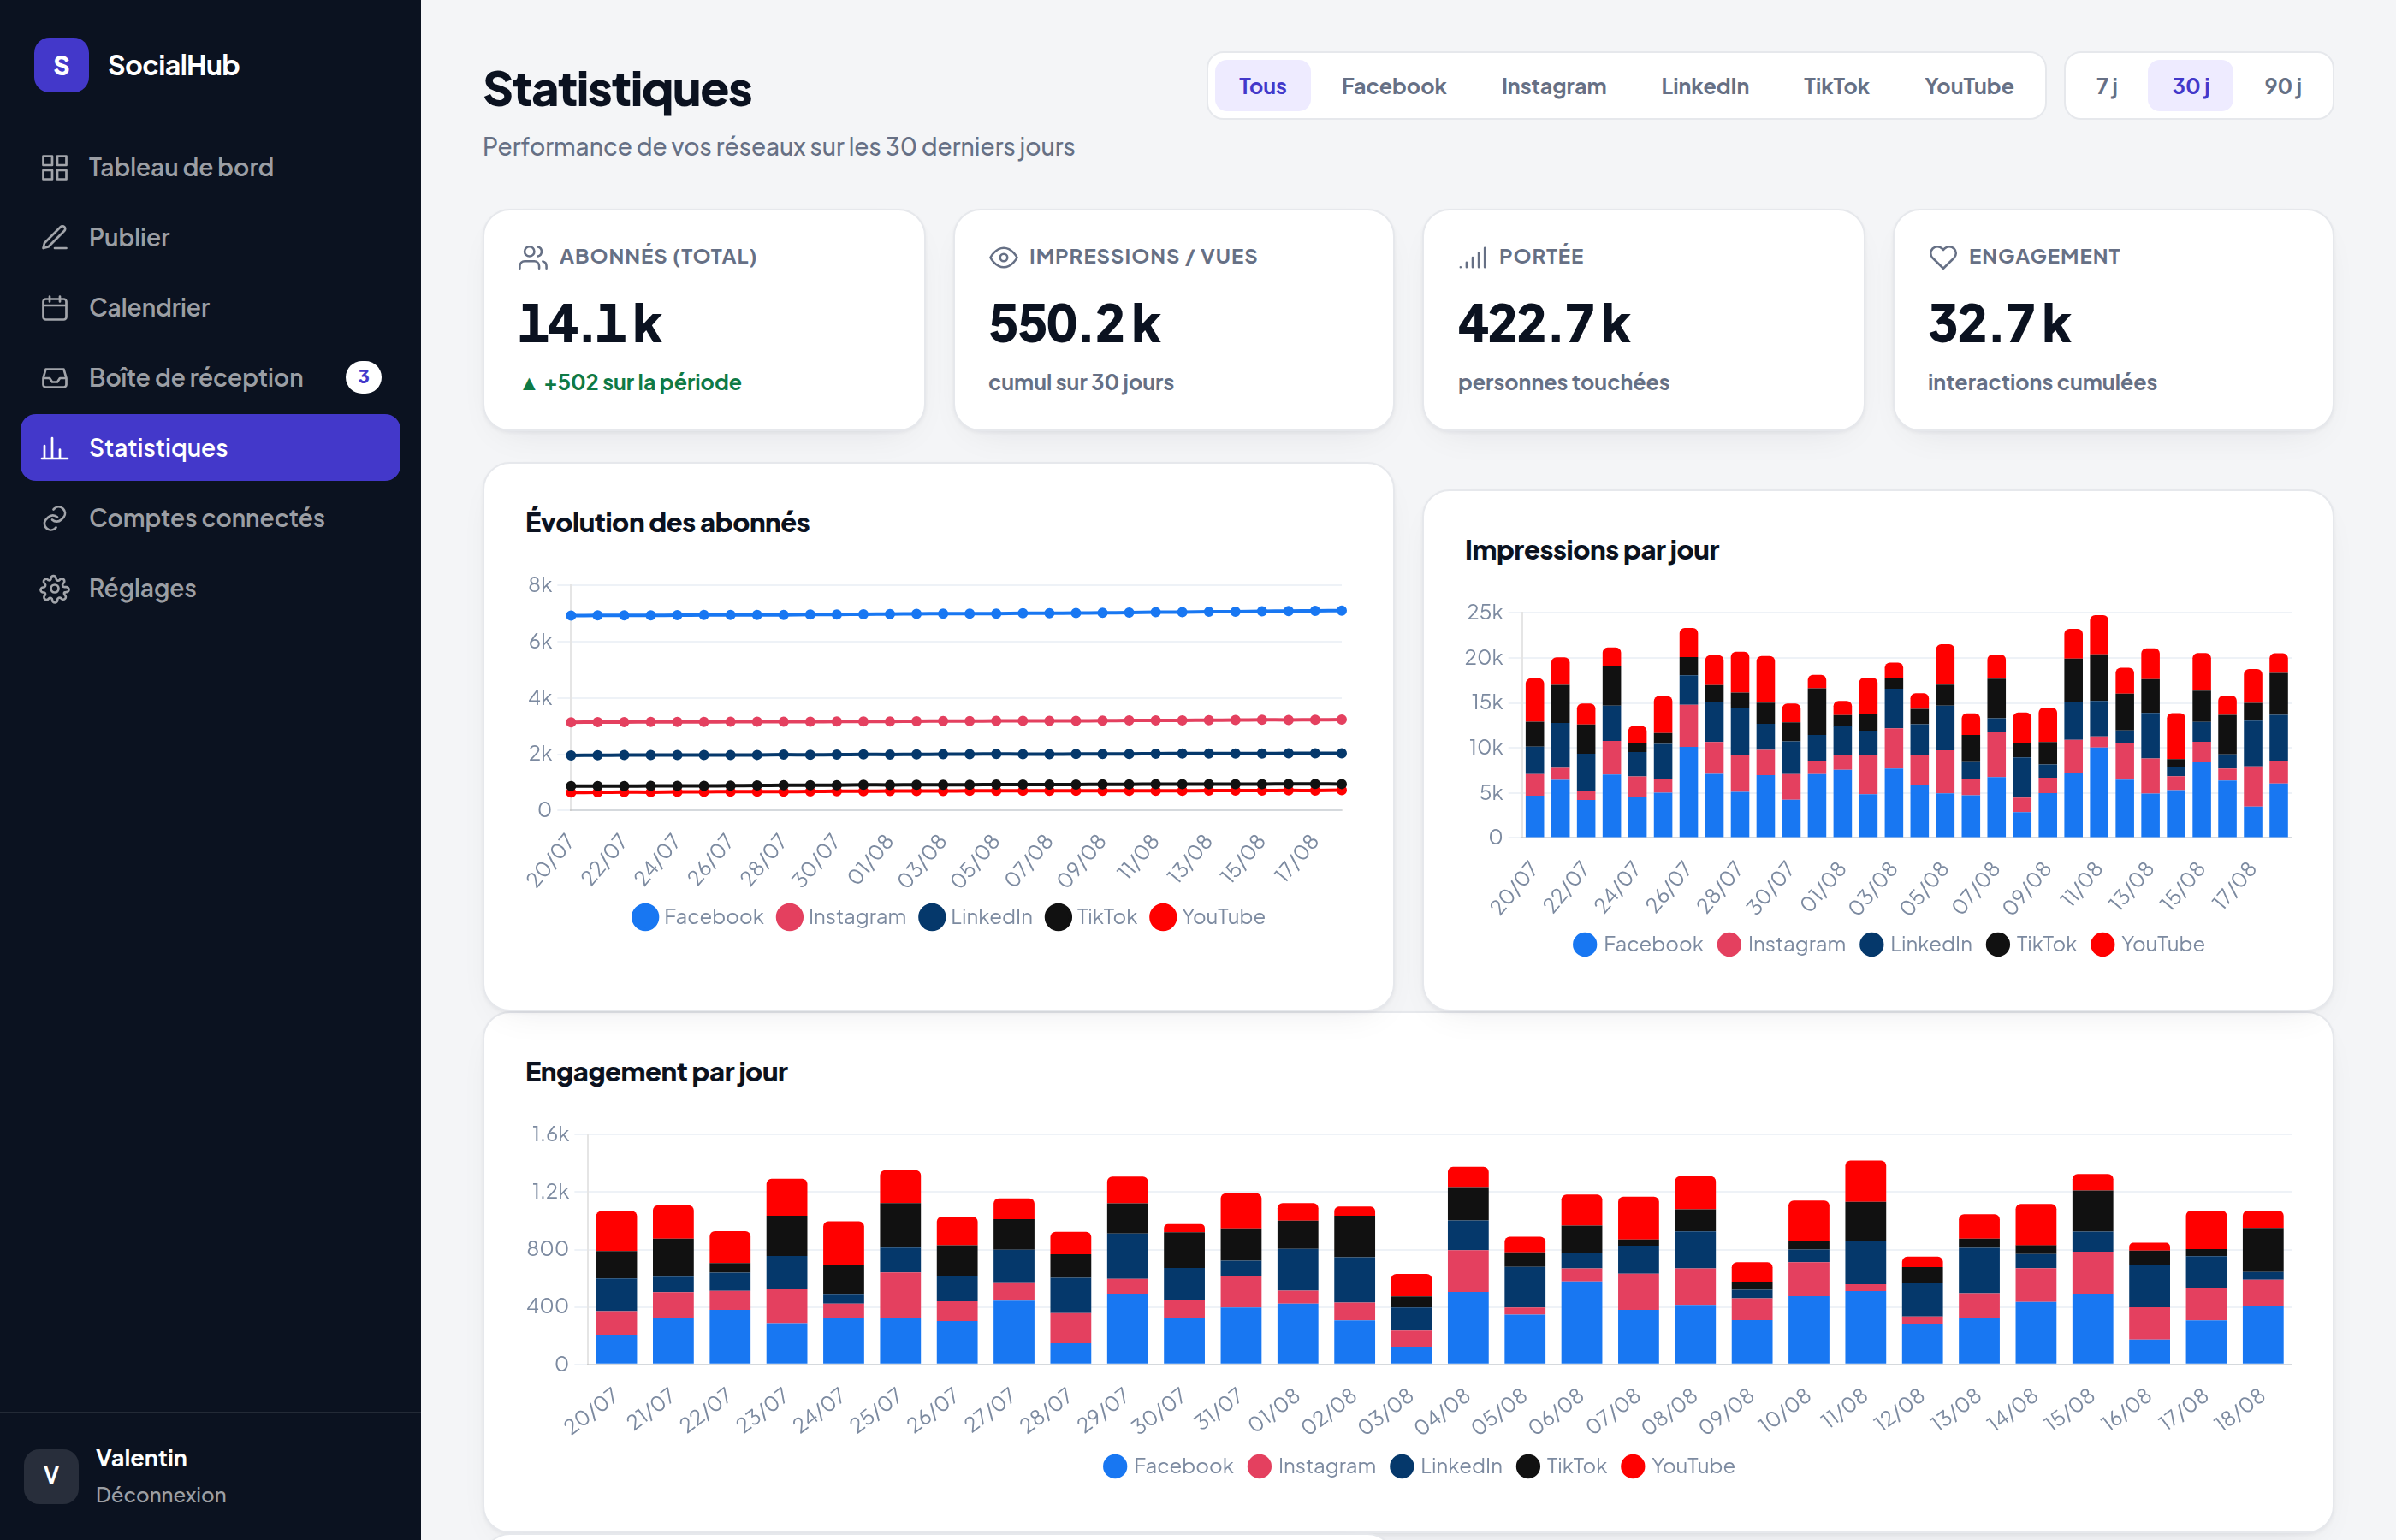Screen dimensions: 2396x1540
Task: Toggle TikTok in Impressions par jour legend
Action: [2031, 944]
